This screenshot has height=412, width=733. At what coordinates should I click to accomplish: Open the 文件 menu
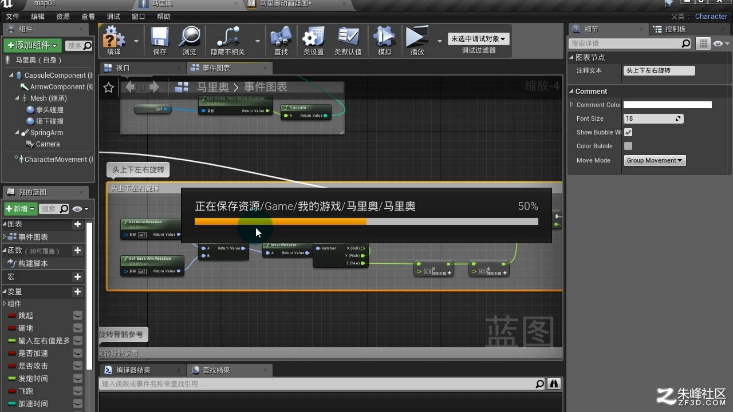click(12, 17)
